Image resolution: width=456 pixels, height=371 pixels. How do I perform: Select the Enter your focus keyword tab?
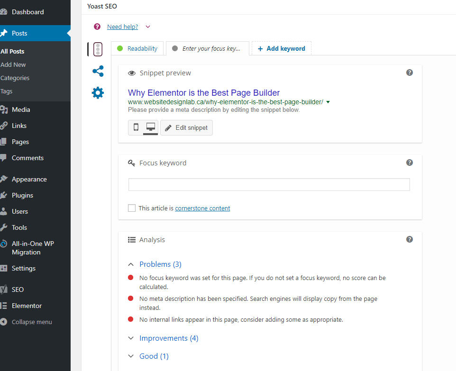208,48
